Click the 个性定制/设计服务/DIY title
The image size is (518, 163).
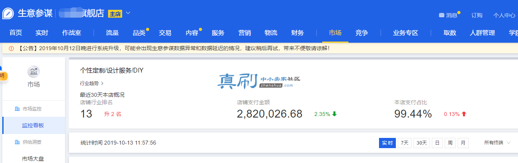tap(112, 71)
